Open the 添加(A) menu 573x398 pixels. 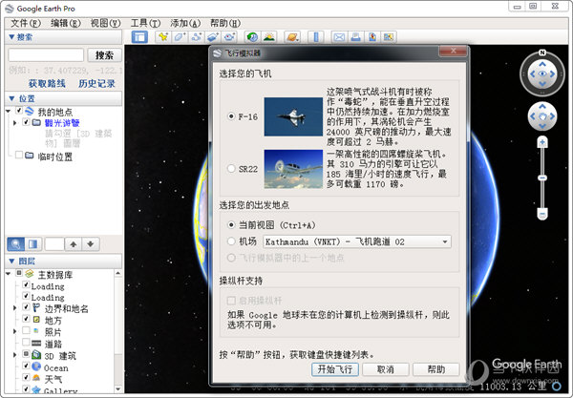185,23
